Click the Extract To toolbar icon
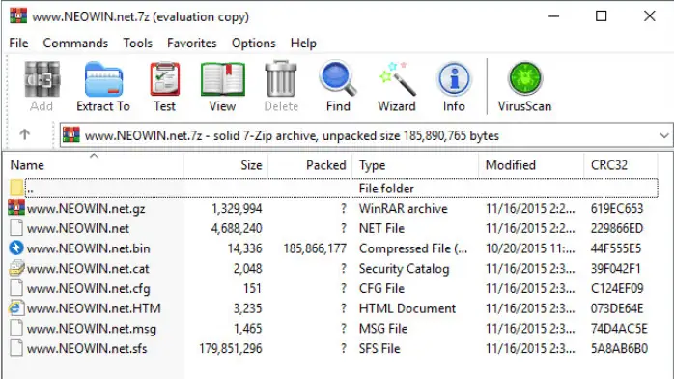Image resolution: width=674 pixels, height=379 pixels. tap(103, 79)
